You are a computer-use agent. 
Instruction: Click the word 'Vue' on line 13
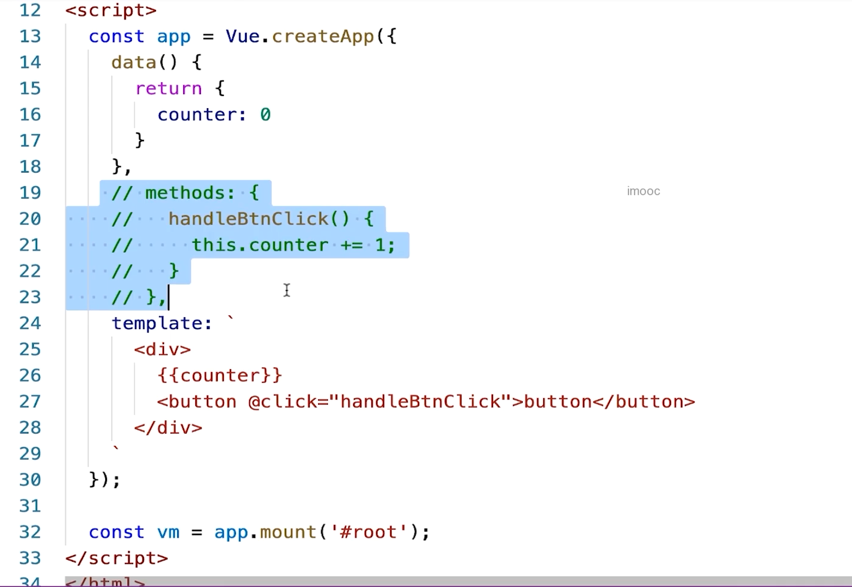pos(243,36)
